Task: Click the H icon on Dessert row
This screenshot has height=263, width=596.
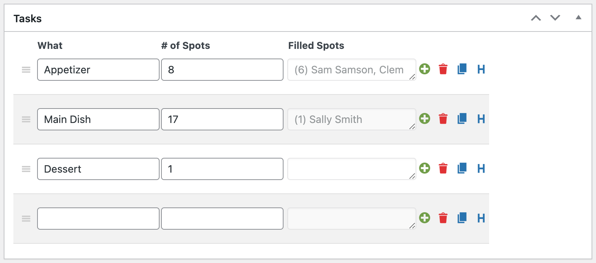Action: (x=481, y=169)
